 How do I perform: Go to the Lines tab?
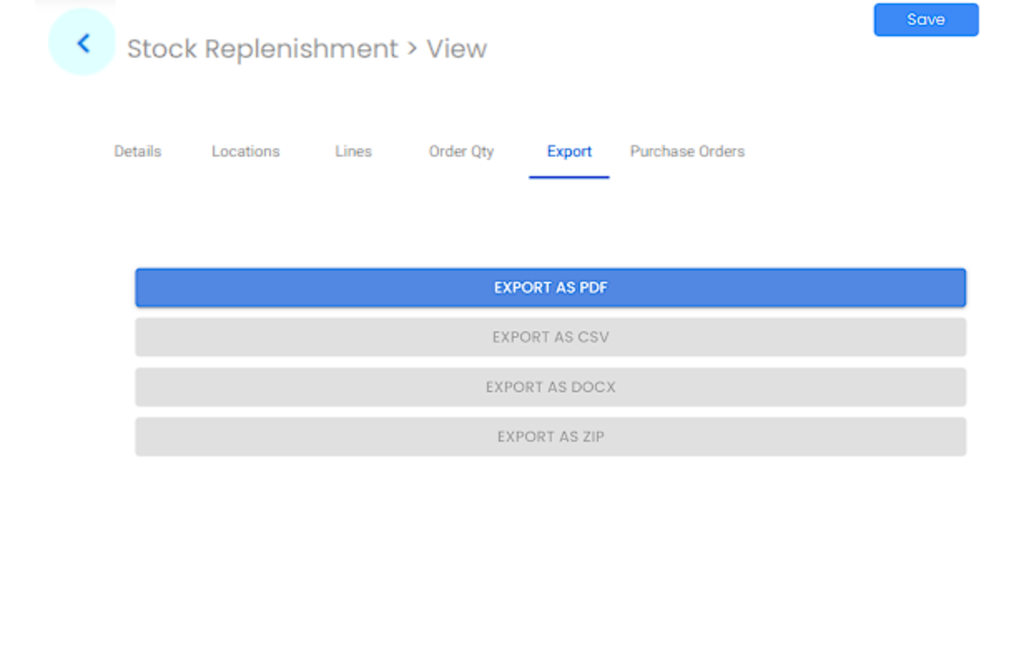353,151
